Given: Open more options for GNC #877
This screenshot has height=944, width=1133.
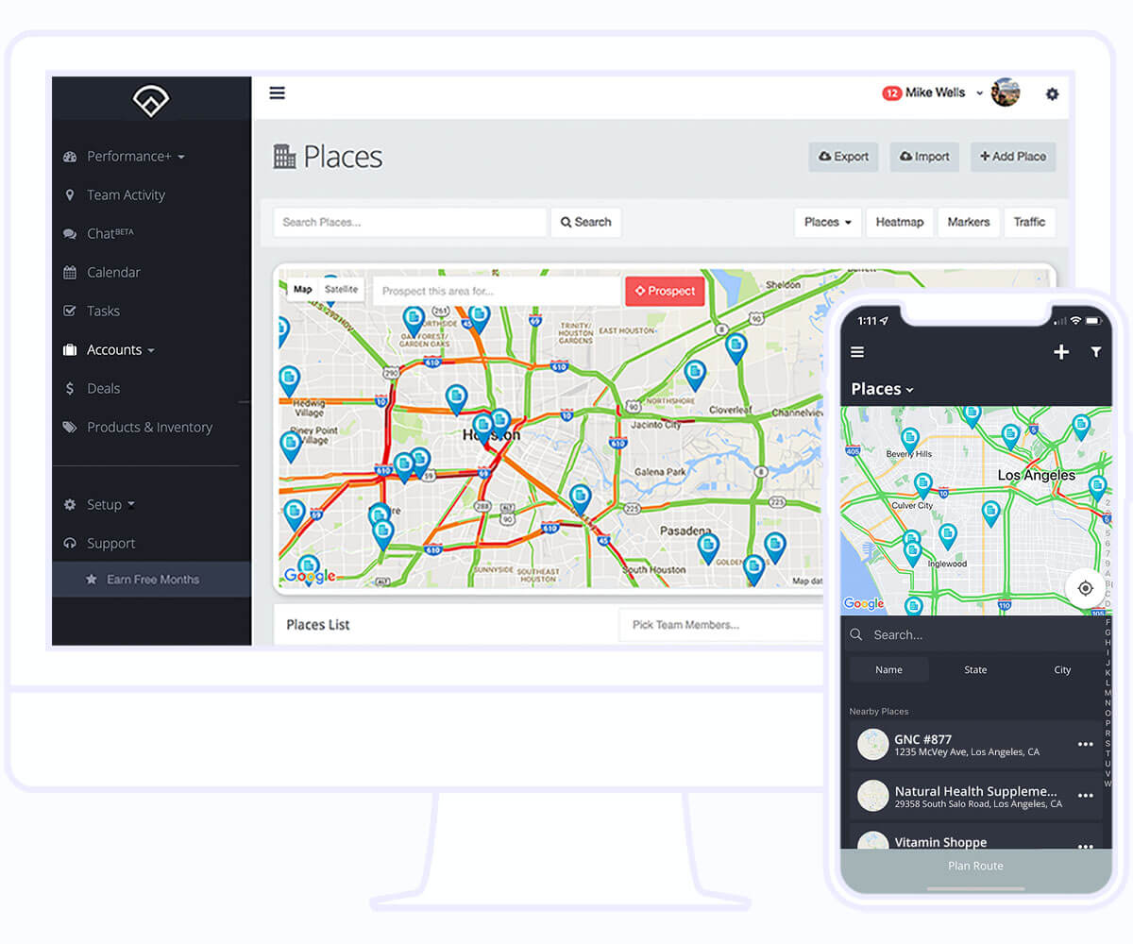Looking at the screenshot, I should [1086, 745].
